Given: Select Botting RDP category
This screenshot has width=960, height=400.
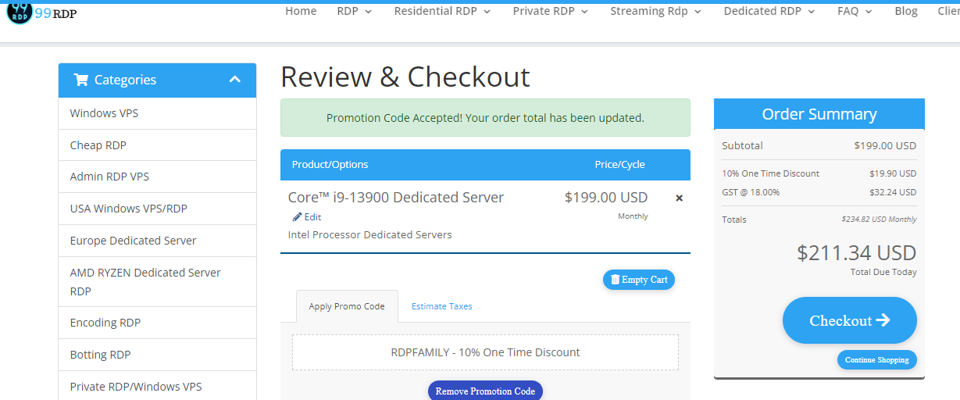Looking at the screenshot, I should click(x=157, y=355).
